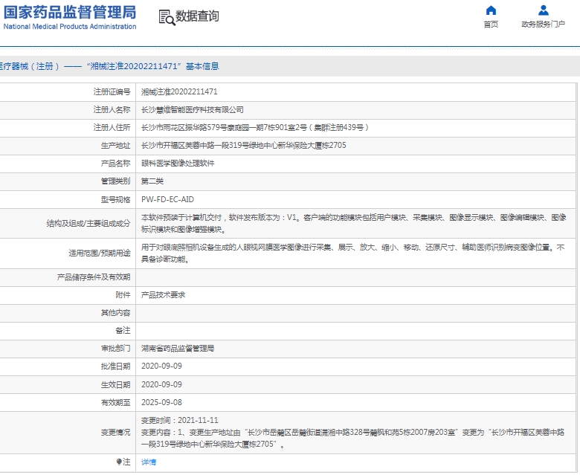Open the 详情 link

coord(149,462)
